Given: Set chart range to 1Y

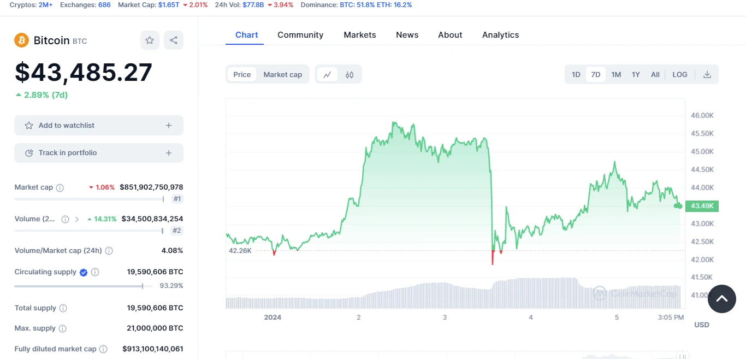Looking at the screenshot, I should coord(636,74).
